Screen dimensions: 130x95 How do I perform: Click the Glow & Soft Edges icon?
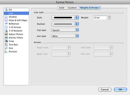[6, 20]
